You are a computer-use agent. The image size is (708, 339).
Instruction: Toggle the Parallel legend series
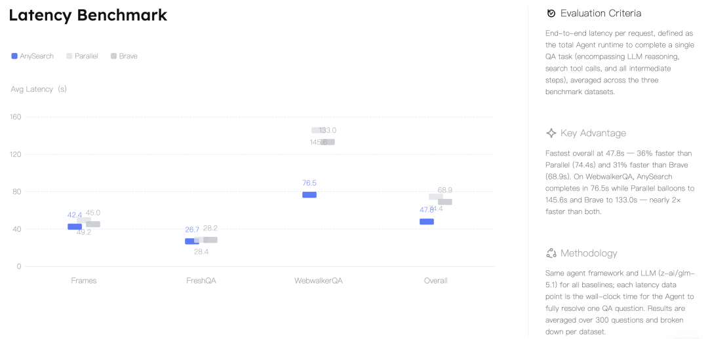[82, 56]
